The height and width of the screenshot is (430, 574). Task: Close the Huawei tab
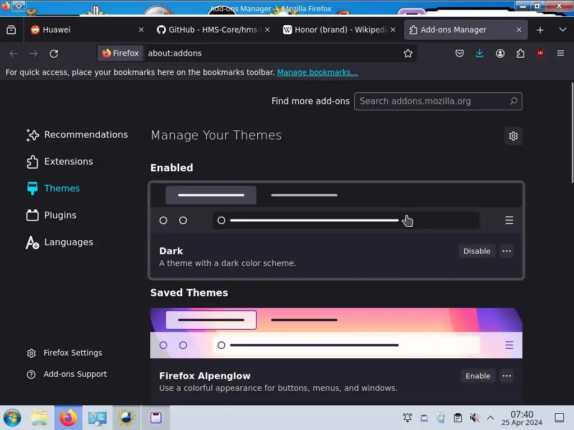coord(141,30)
